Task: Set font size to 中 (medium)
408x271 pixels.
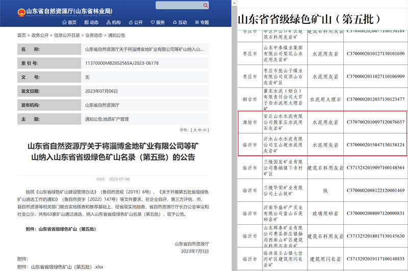Action: (x=199, y=130)
